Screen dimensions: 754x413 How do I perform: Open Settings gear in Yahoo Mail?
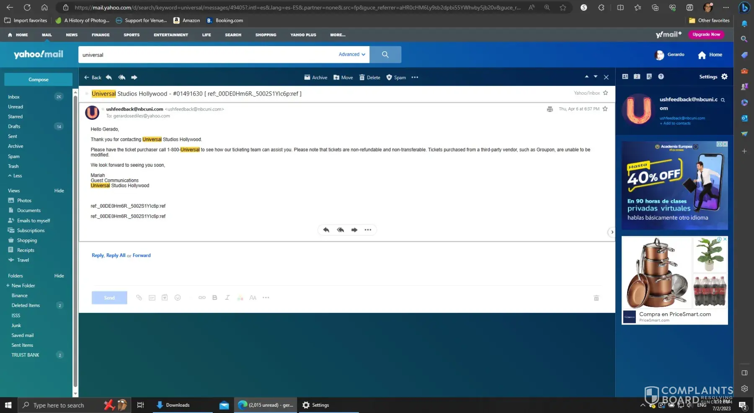[725, 77]
